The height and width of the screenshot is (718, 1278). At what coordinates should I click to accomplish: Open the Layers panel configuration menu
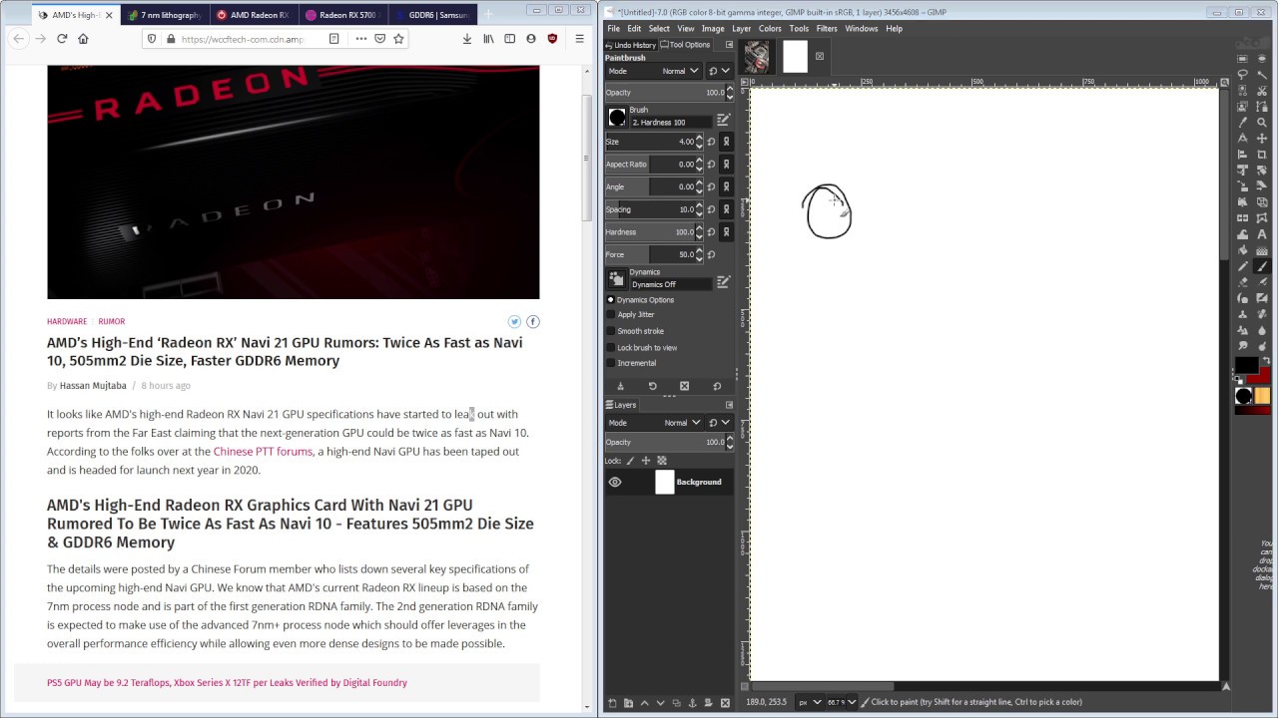click(x=729, y=405)
